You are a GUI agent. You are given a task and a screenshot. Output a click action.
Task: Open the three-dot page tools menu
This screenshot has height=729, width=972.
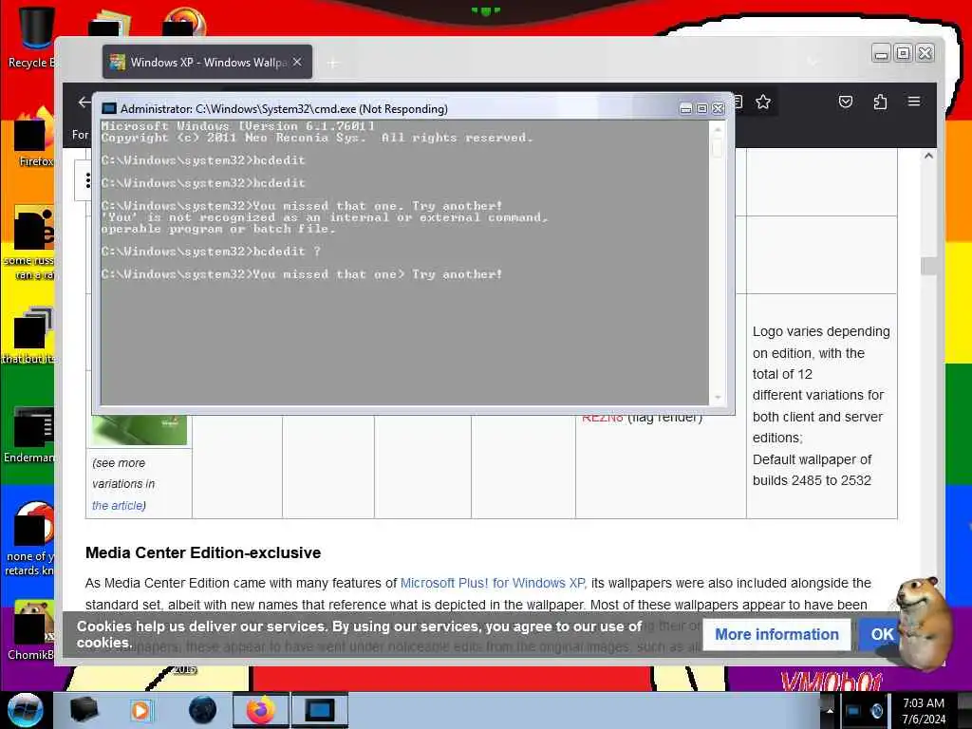pyautogui.click(x=87, y=180)
